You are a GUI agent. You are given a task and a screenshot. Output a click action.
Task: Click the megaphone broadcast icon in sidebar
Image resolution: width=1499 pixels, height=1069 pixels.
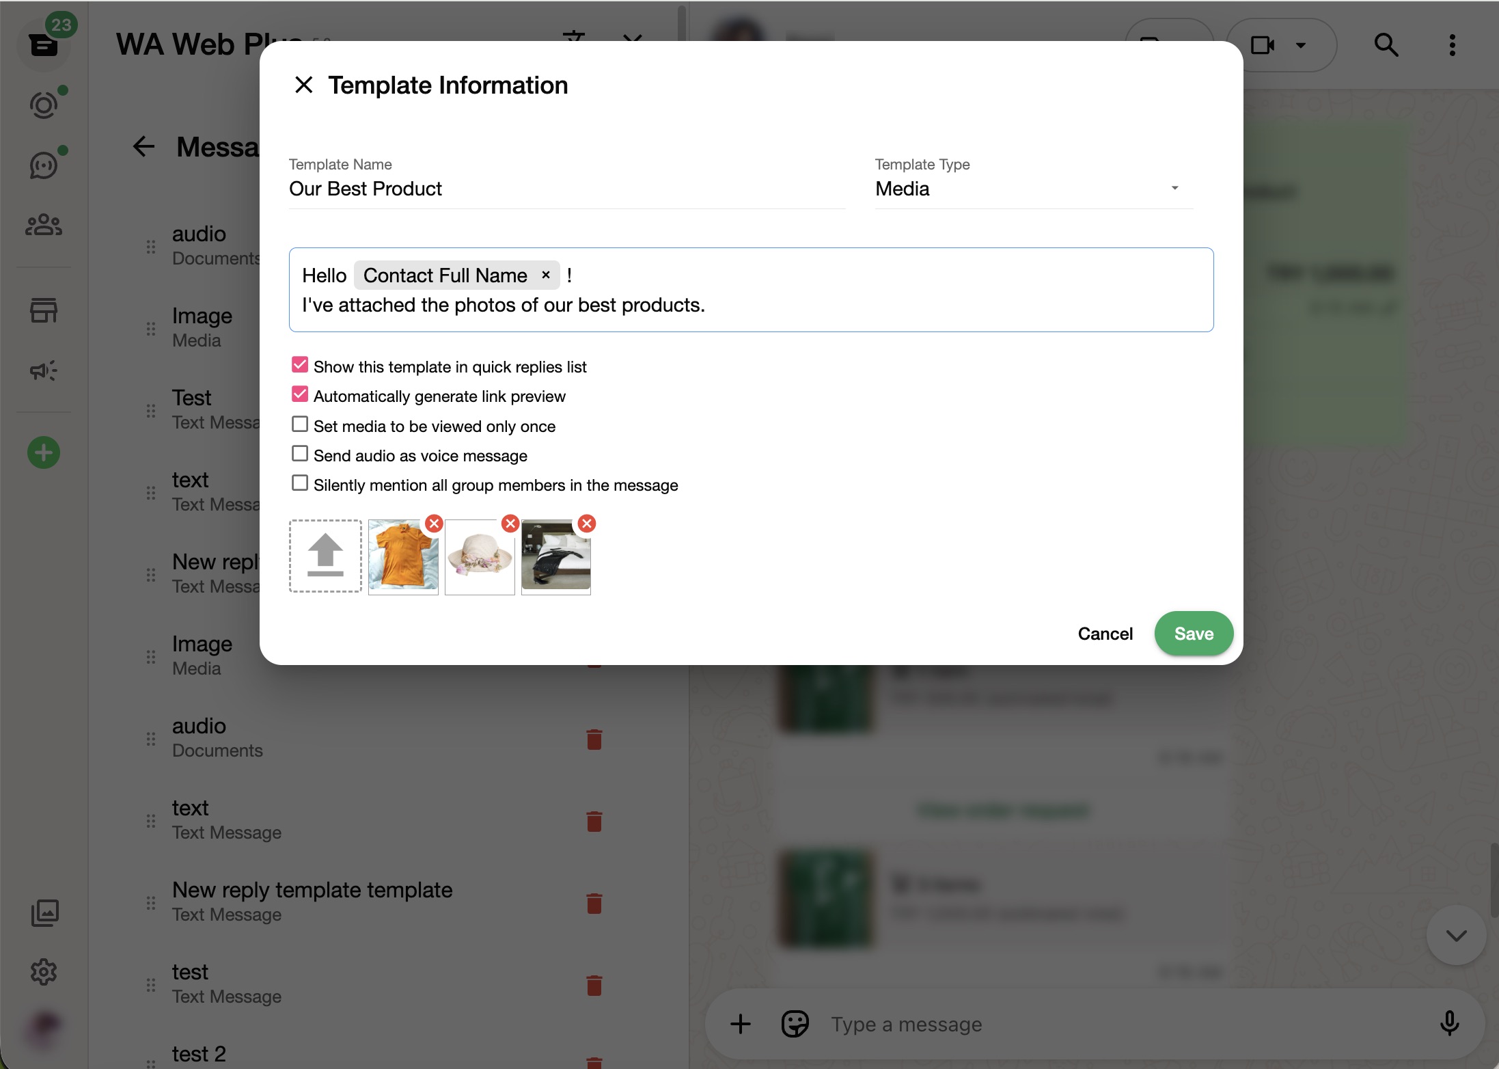pos(44,370)
